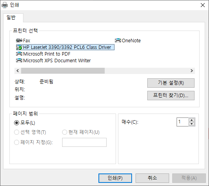Click the 인쇄(P) button
Viewport: 209px width, 186px height.
[115, 178]
